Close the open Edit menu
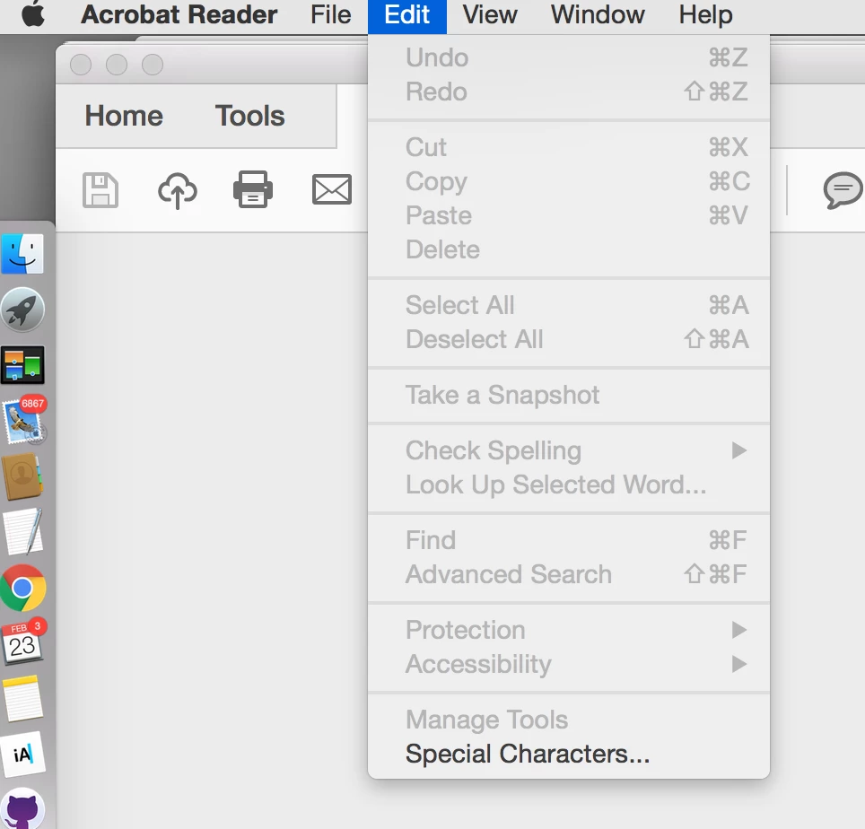The height and width of the screenshot is (829, 865). click(x=407, y=15)
